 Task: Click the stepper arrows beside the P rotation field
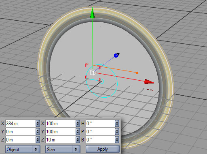(x=117, y=131)
